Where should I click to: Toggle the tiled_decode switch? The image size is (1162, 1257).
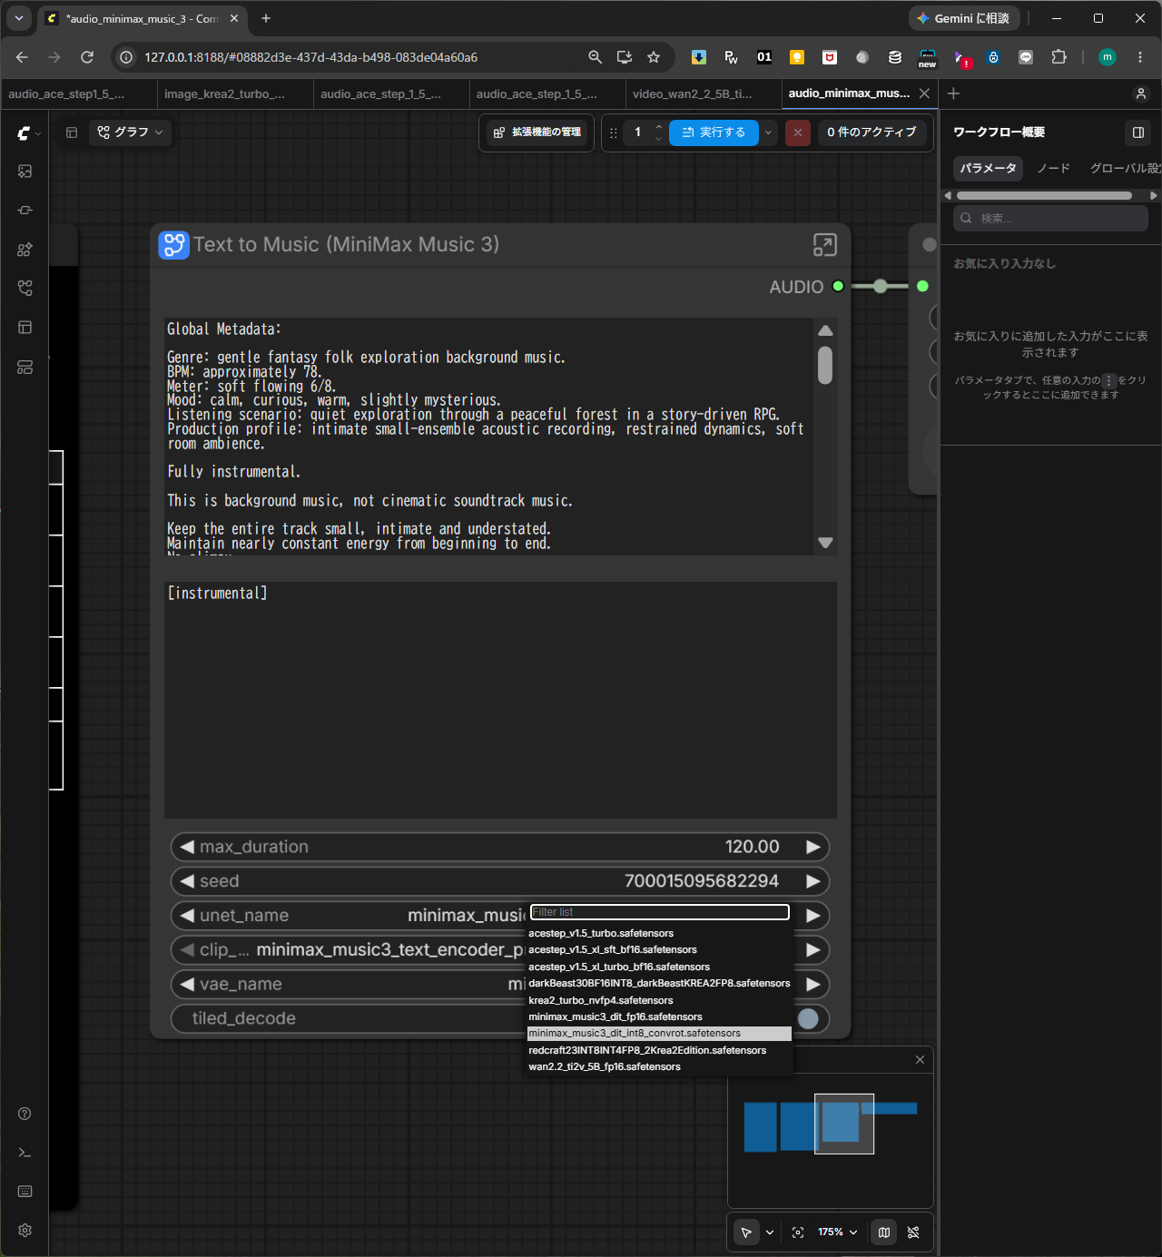(808, 1019)
